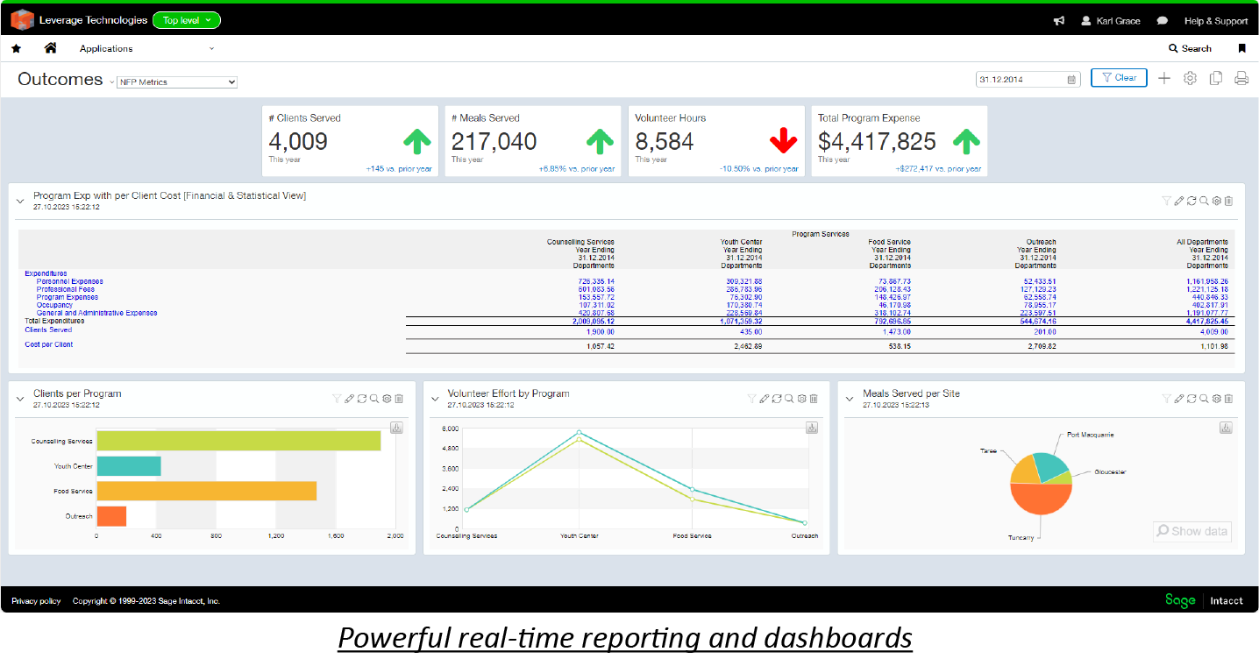Export the Clients per Program chart
The image size is (1259, 666).
point(396,428)
